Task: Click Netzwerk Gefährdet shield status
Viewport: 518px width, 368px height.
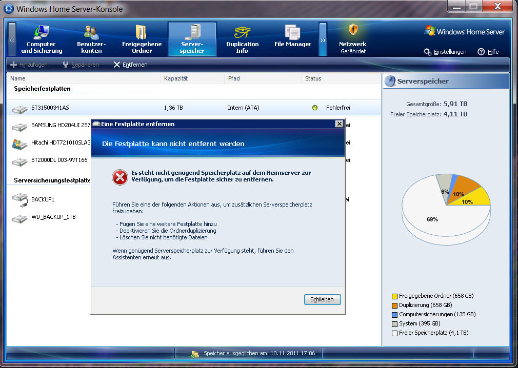Action: pos(353,39)
